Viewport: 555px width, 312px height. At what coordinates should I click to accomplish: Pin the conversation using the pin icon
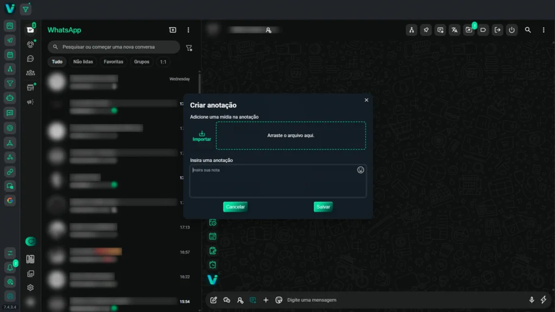tap(426, 30)
